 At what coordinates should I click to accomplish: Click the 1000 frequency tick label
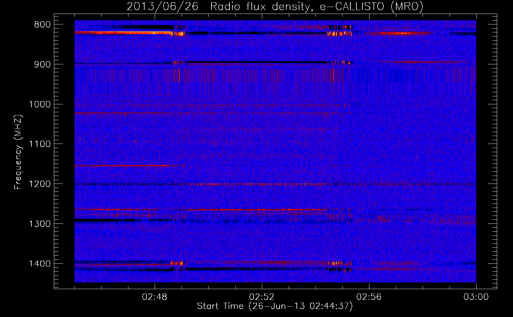40,104
